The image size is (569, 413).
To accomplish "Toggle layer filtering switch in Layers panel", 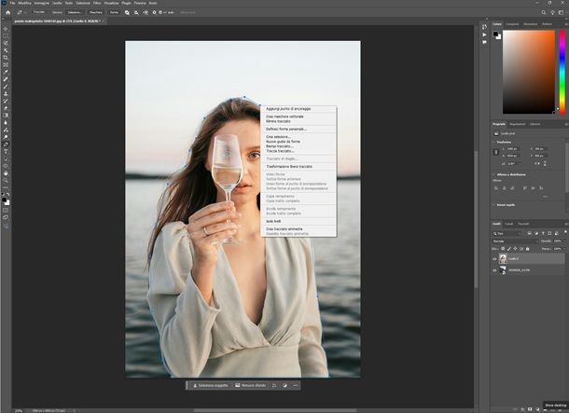I will (x=565, y=232).
